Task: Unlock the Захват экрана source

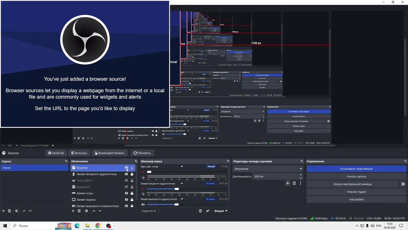Action: 132,200
